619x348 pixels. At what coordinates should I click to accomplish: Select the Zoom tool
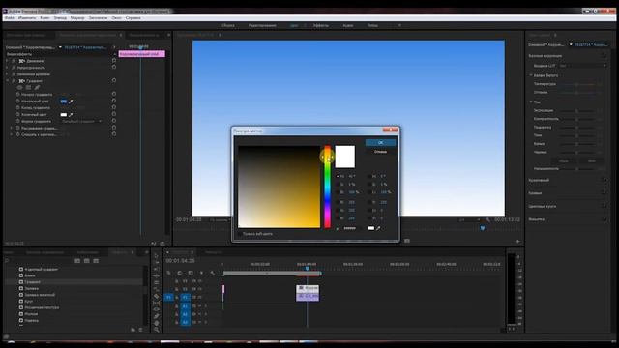click(x=157, y=330)
